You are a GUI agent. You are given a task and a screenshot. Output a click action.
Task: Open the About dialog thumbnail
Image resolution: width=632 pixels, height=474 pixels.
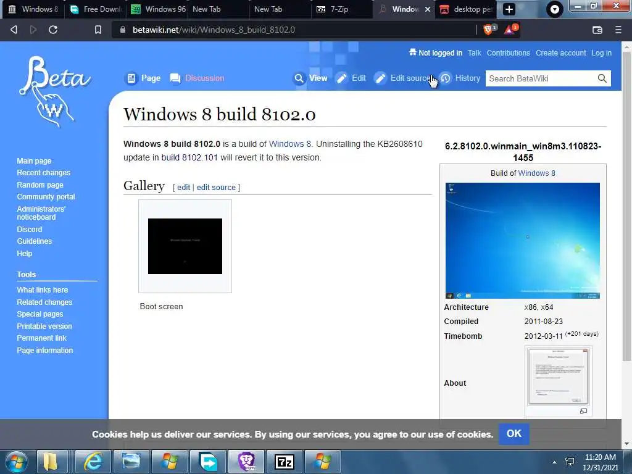pos(558,376)
